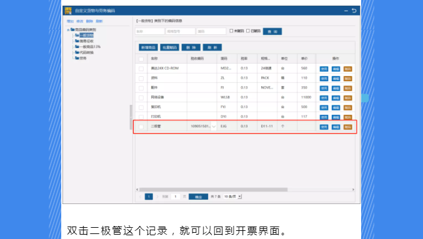This screenshot has height=239, width=423.
Task: Click 使用 button in the WLSB row
Action: pyautogui.click(x=324, y=98)
